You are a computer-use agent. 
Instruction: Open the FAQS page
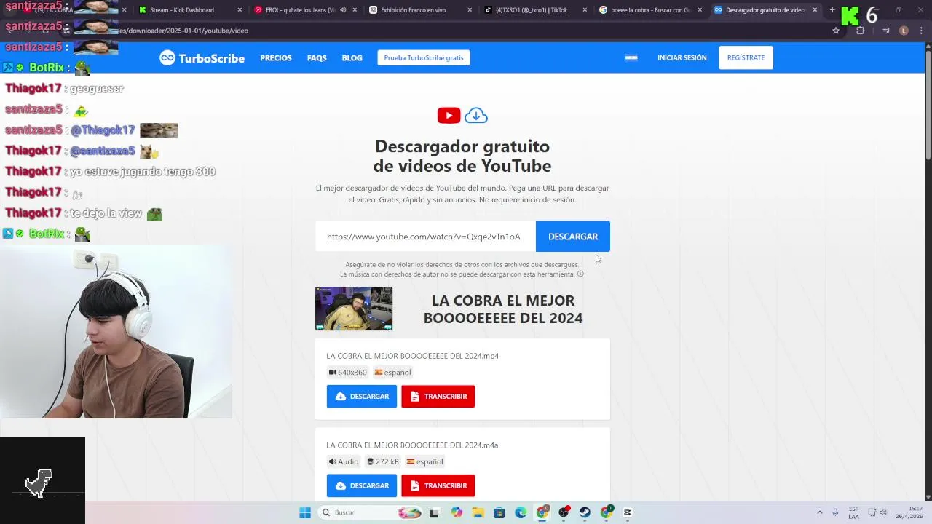coord(317,58)
